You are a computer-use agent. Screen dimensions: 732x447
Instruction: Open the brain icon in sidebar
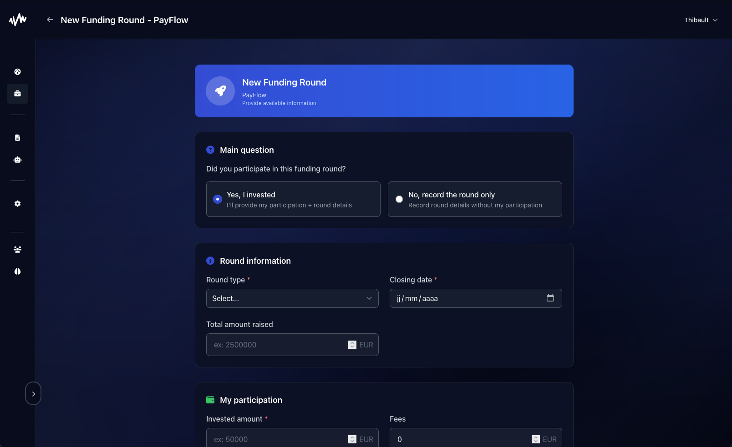click(x=17, y=271)
